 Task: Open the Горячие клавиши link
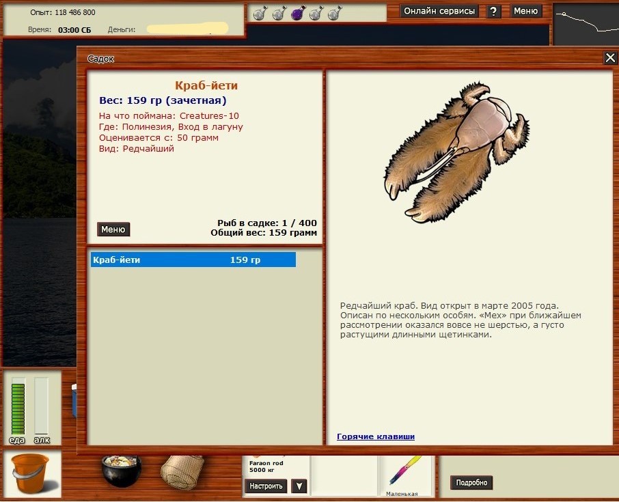(x=376, y=436)
